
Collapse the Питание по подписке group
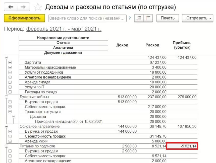[x=7, y=146]
